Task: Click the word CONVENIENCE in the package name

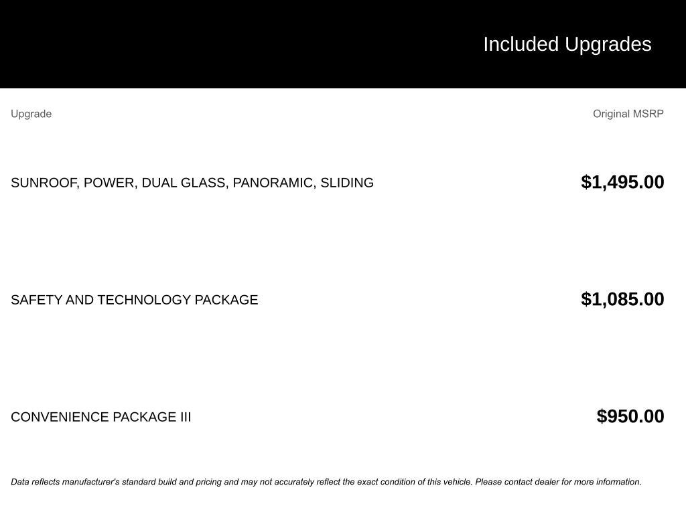Action: 60,417
